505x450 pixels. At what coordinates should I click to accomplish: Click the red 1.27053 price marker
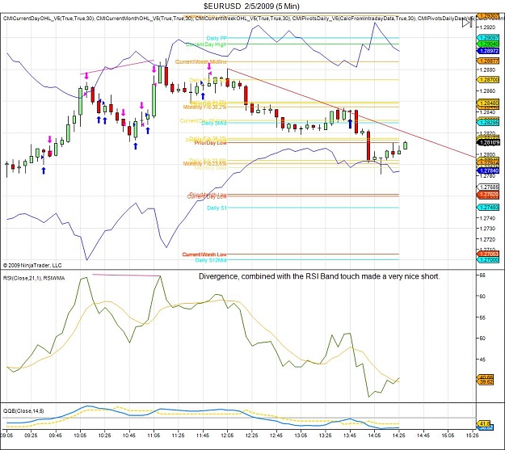tap(487, 254)
